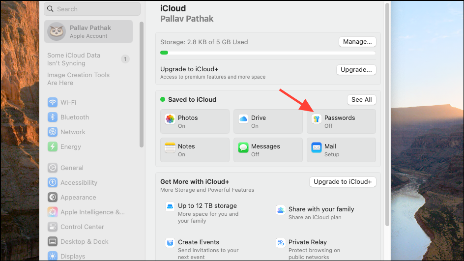Select Control Center in the sidebar
The image size is (464, 261).
82,227
